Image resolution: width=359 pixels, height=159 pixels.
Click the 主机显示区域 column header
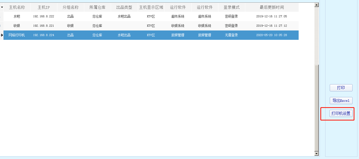(x=151, y=7)
